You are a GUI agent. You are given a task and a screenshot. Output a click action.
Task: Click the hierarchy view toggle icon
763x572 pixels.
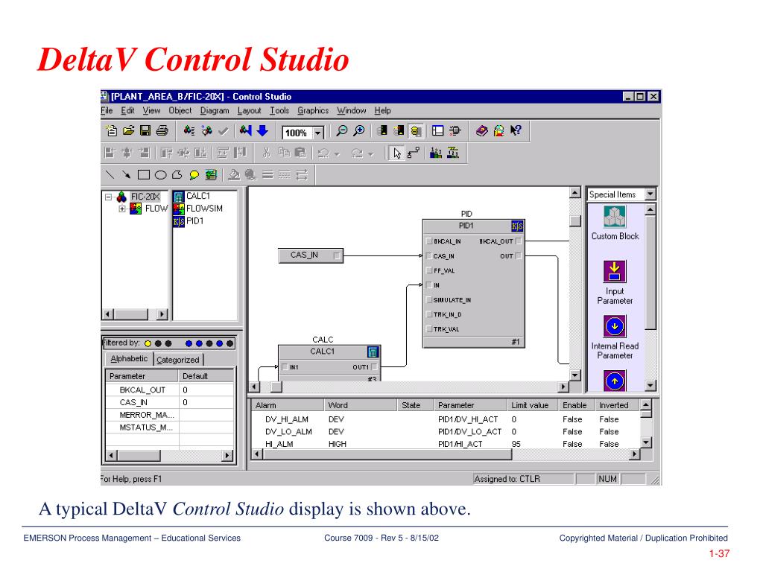click(437, 130)
